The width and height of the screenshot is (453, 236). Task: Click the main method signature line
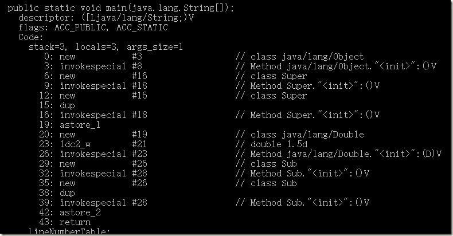(x=121, y=8)
